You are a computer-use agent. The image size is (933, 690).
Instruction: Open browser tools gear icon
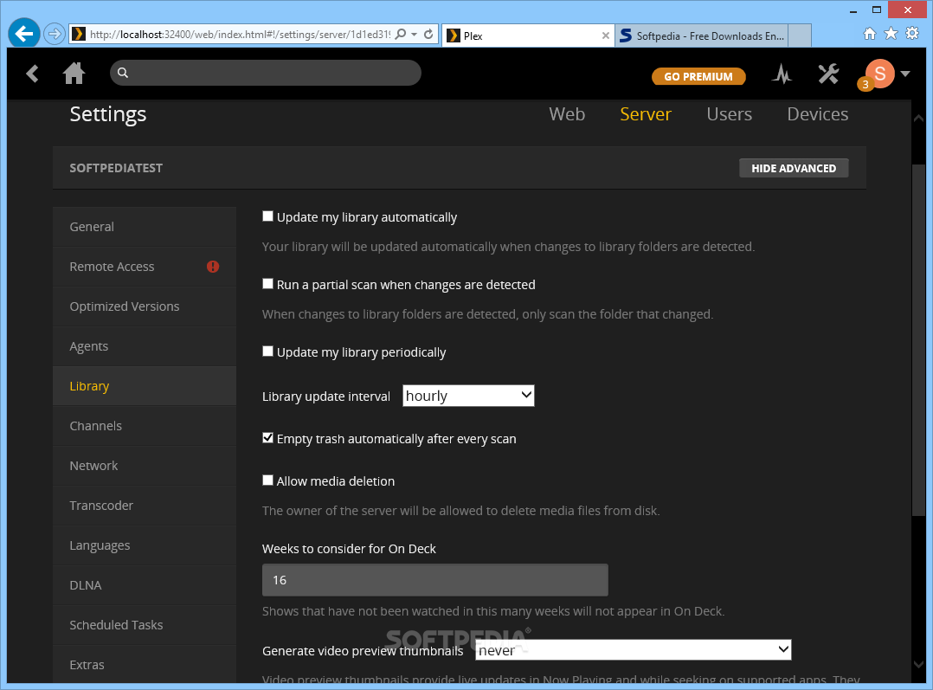point(912,34)
